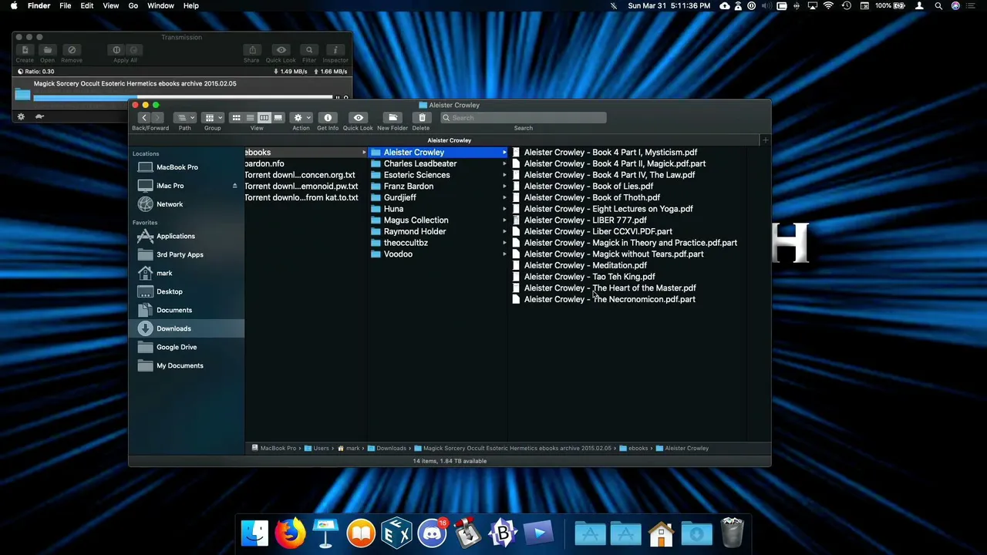Viewport: 987px width, 555px height.
Task: Open the Edit menu
Action: 87,5
